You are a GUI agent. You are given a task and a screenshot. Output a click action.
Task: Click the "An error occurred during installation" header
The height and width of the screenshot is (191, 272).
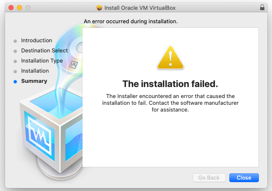pos(131,21)
